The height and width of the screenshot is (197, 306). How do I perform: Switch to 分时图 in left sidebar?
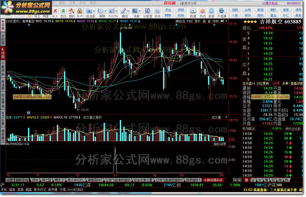coord(3,39)
